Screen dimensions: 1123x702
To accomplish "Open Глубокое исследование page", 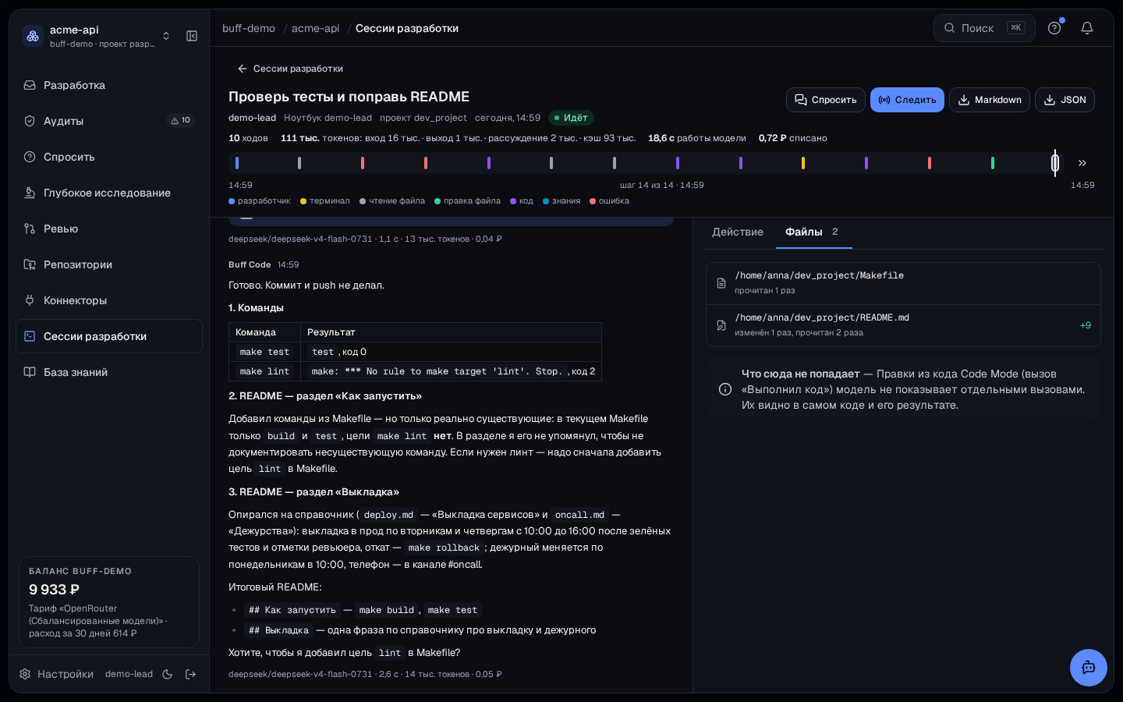I will 109,193.
